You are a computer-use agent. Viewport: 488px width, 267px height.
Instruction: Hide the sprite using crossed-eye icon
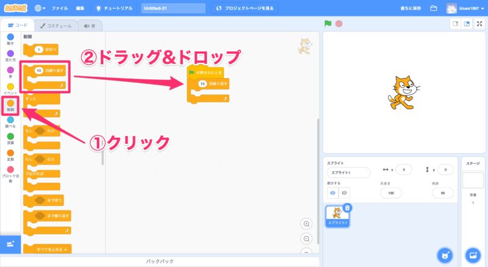click(x=345, y=193)
